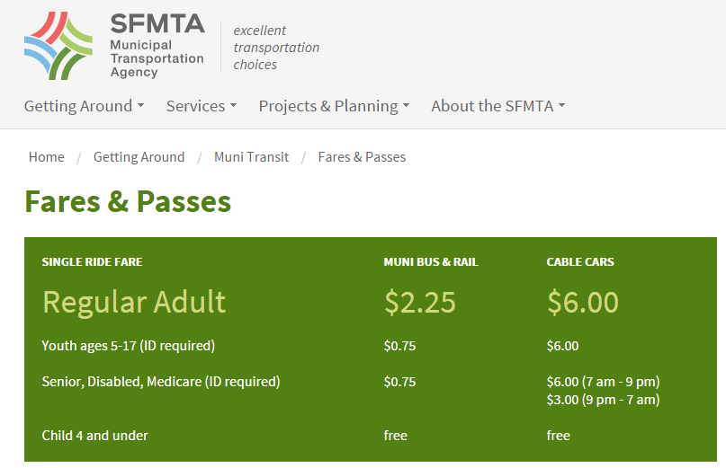Click the Cable Cars column header
This screenshot has width=726, height=468.
pyautogui.click(x=580, y=262)
